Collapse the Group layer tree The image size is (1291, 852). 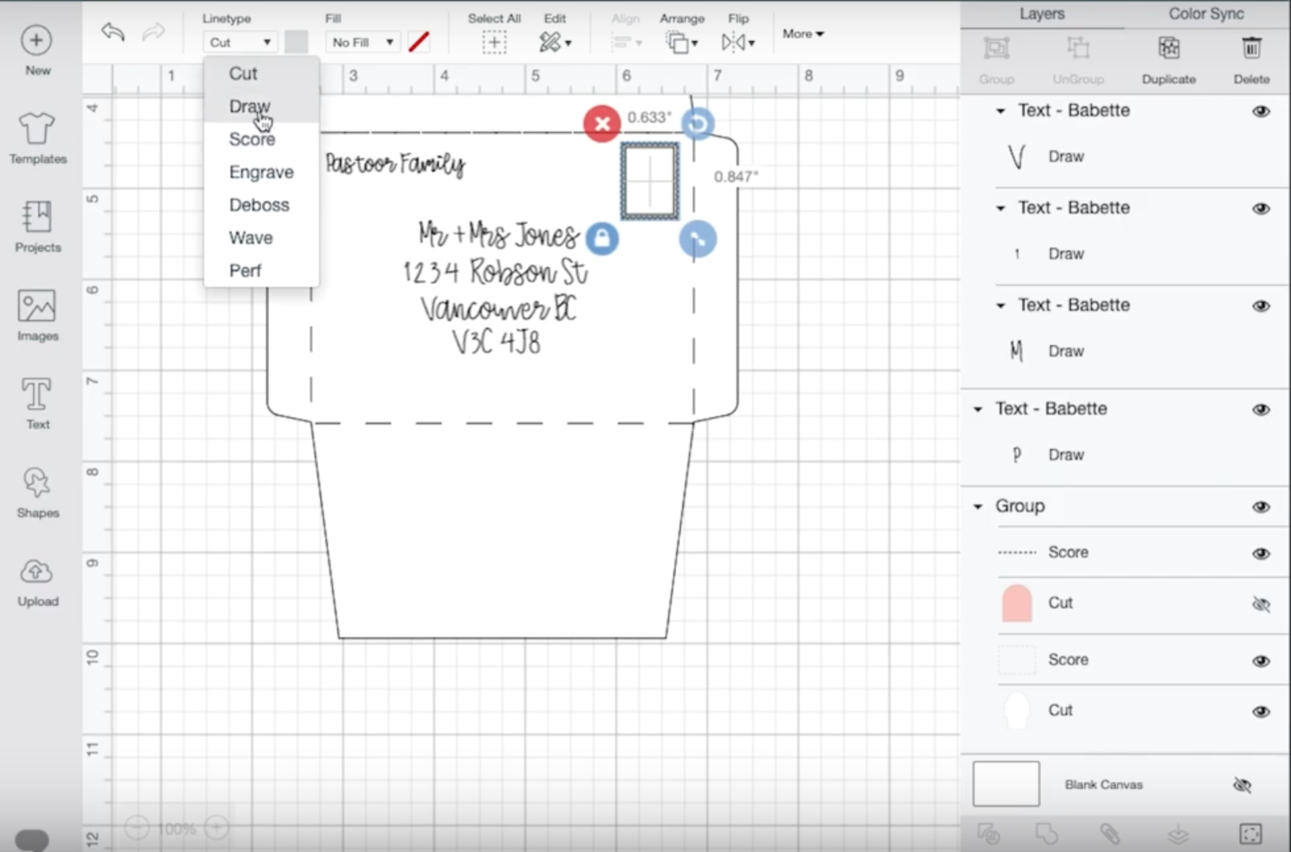click(978, 507)
